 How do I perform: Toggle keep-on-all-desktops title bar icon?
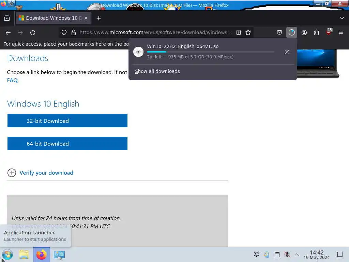point(11,3)
